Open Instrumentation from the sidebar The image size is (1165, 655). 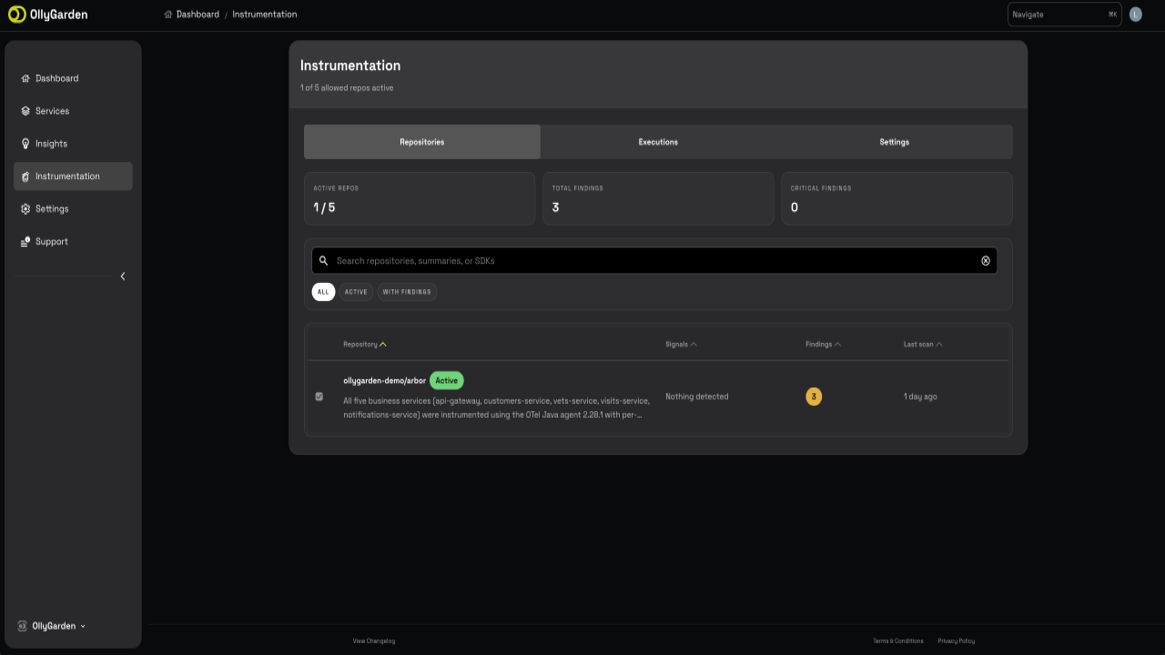pyautogui.click(x=73, y=176)
